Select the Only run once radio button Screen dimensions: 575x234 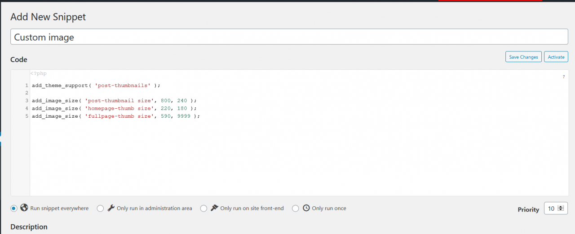click(296, 208)
